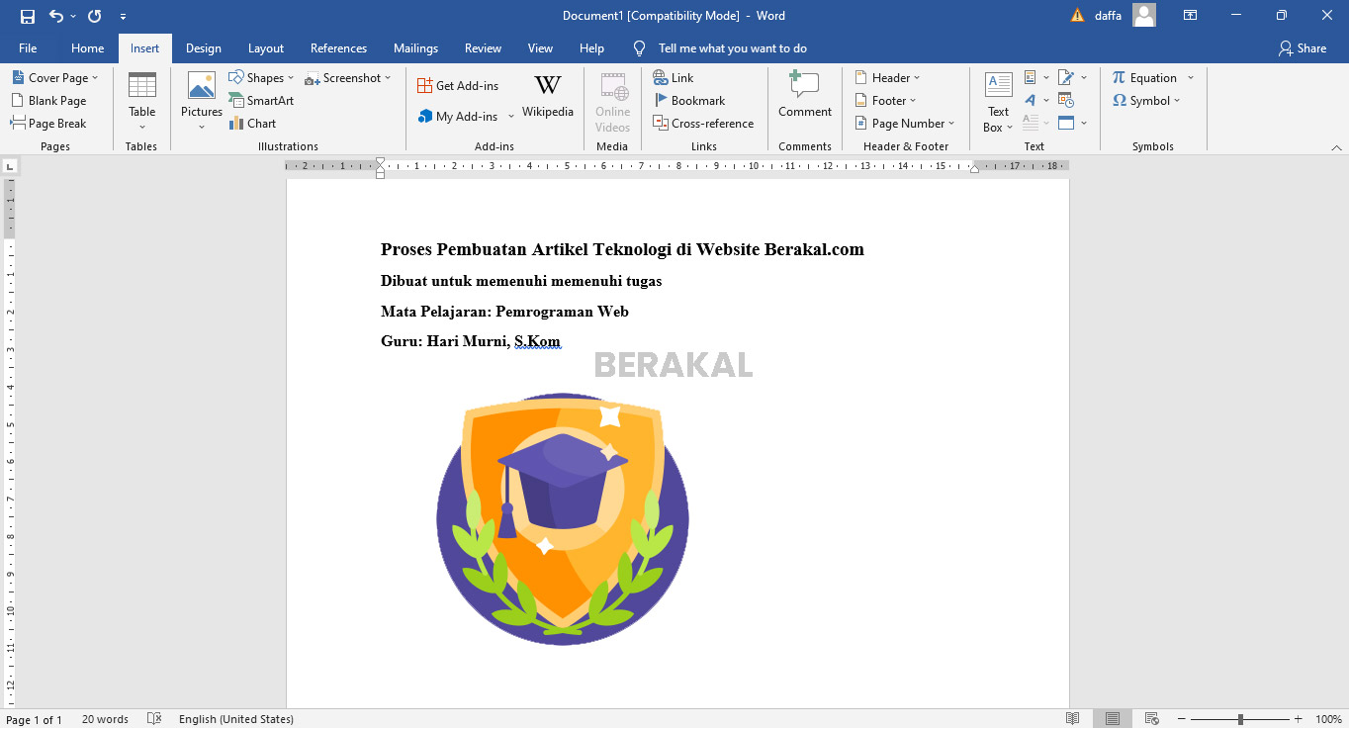Switch to the Review tab
This screenshot has width=1349, height=729.
pos(483,48)
